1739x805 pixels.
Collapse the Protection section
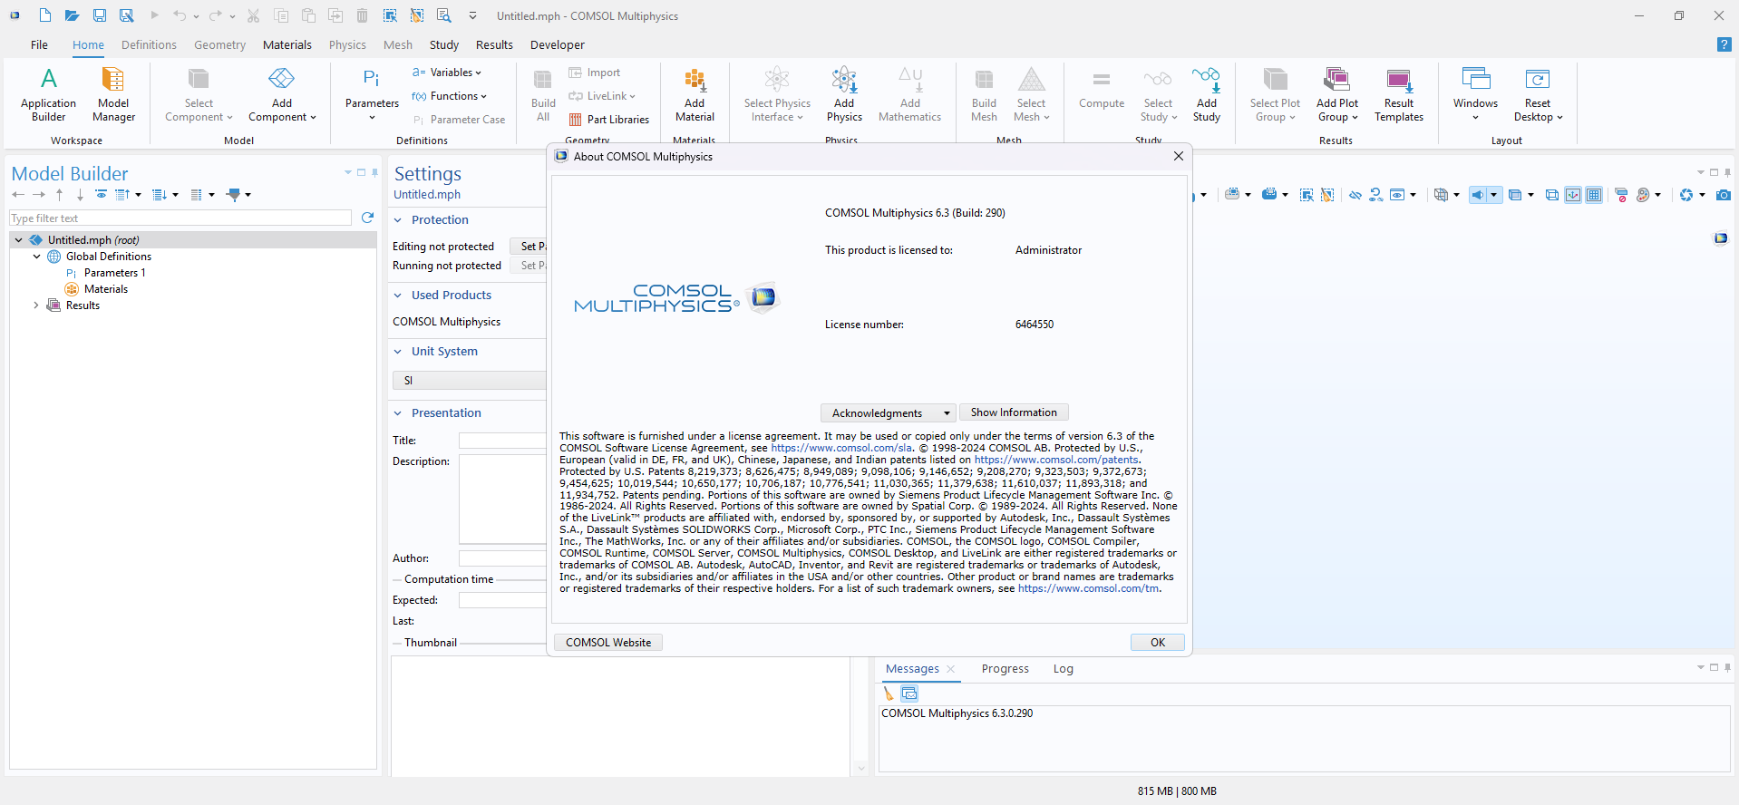pyautogui.click(x=398, y=220)
